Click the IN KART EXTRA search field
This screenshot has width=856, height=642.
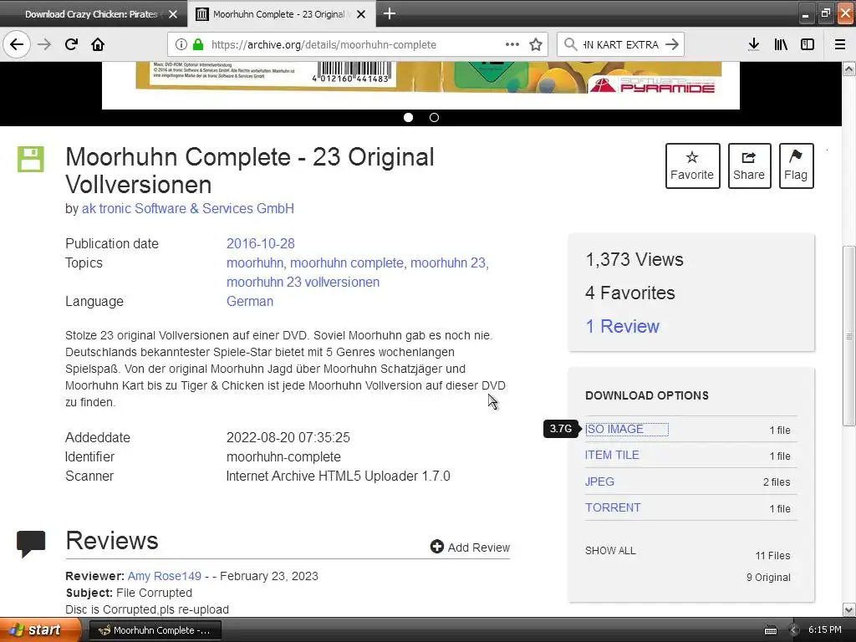click(x=621, y=44)
